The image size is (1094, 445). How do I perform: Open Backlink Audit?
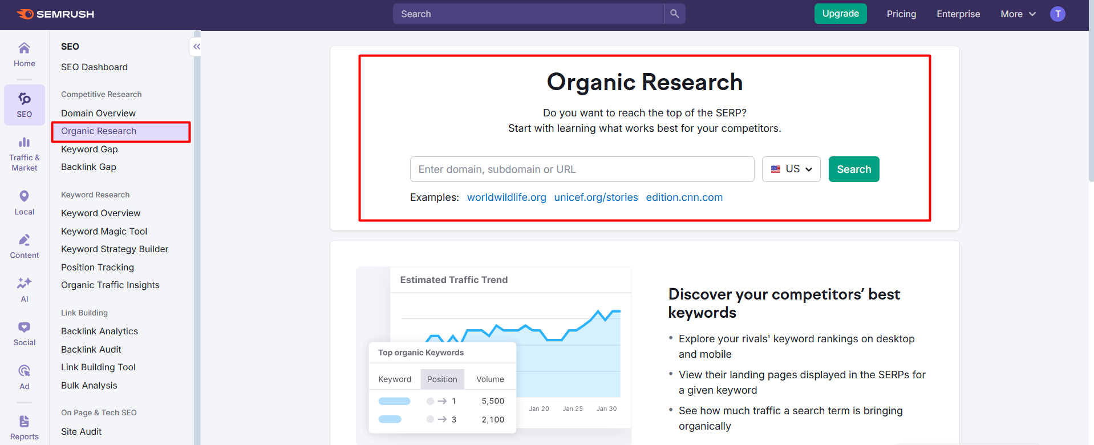[91, 350]
